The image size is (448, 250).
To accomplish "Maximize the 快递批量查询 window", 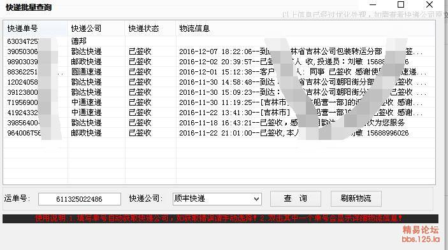I will pyautogui.click(x=401, y=4).
